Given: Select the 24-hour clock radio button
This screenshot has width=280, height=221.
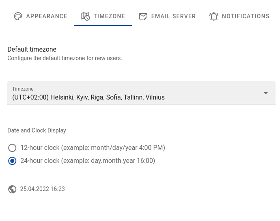Looking at the screenshot, I should tap(12, 161).
